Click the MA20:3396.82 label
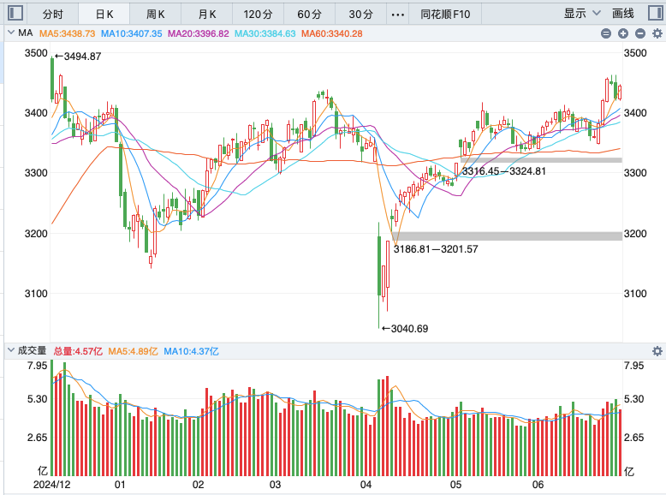The image size is (666, 495). 199,33
